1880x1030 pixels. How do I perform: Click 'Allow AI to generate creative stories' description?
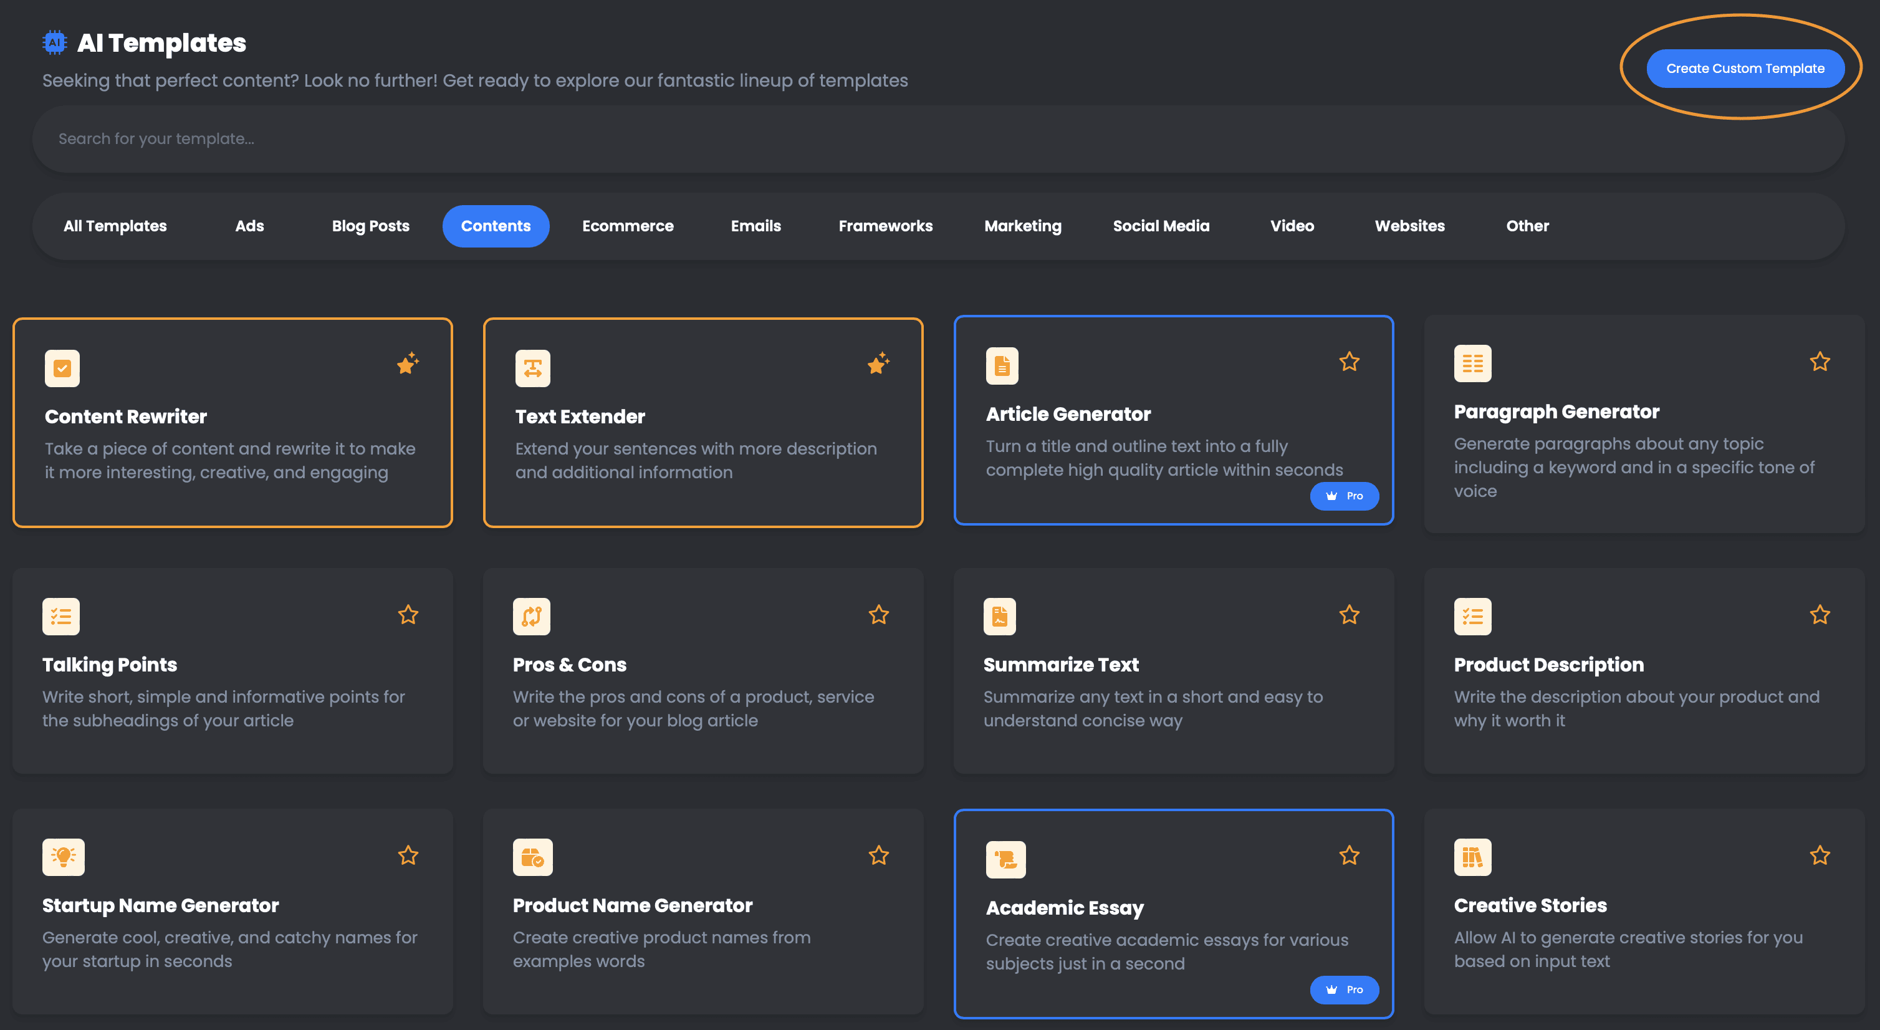click(x=1628, y=949)
